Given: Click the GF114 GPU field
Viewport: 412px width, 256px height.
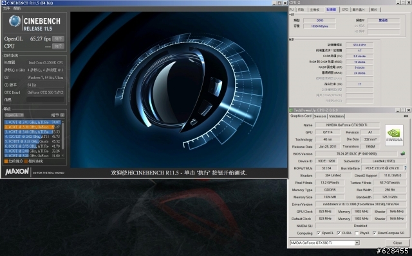Looking at the screenshot, I should [328, 132].
